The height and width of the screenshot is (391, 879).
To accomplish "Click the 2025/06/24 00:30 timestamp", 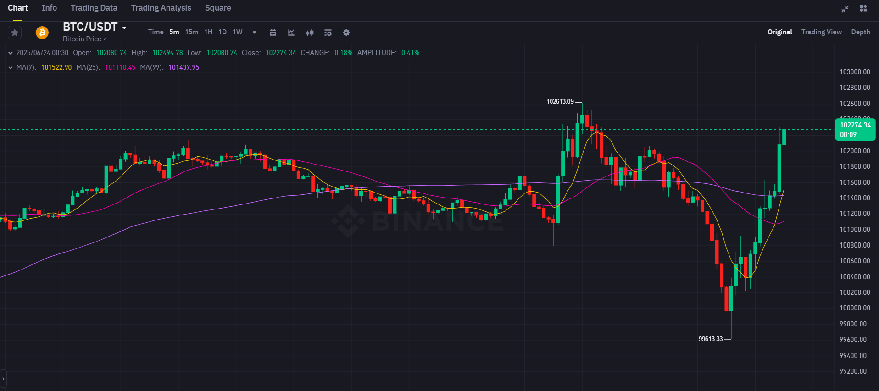I will pyautogui.click(x=42, y=53).
